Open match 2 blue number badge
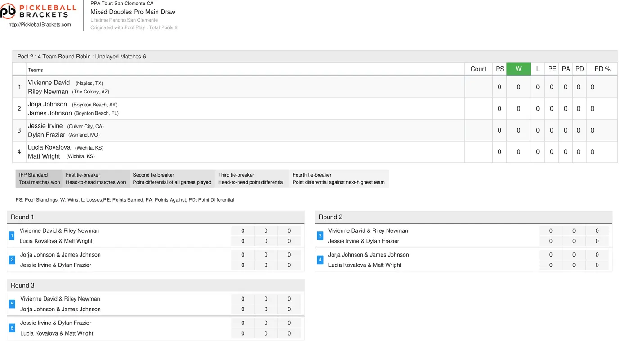Viewport: 630px width, 354px height. coord(12,260)
